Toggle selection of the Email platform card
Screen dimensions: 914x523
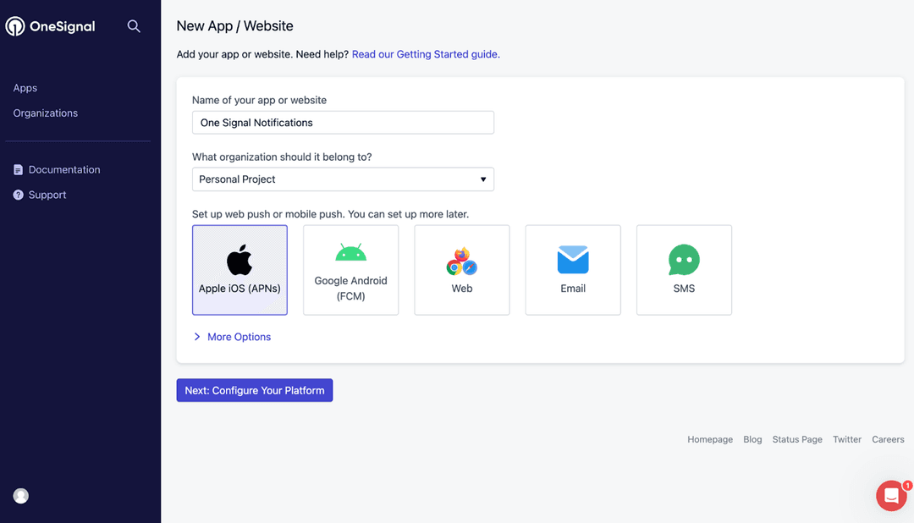click(573, 270)
